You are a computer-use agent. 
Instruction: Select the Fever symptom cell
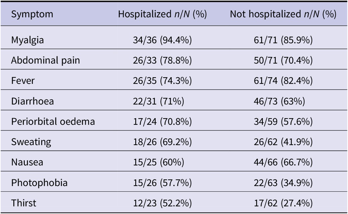tap(23, 81)
